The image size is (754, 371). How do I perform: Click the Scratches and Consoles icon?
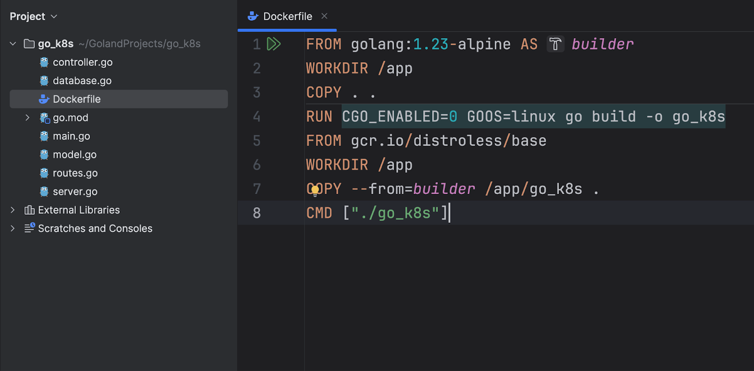[30, 228]
